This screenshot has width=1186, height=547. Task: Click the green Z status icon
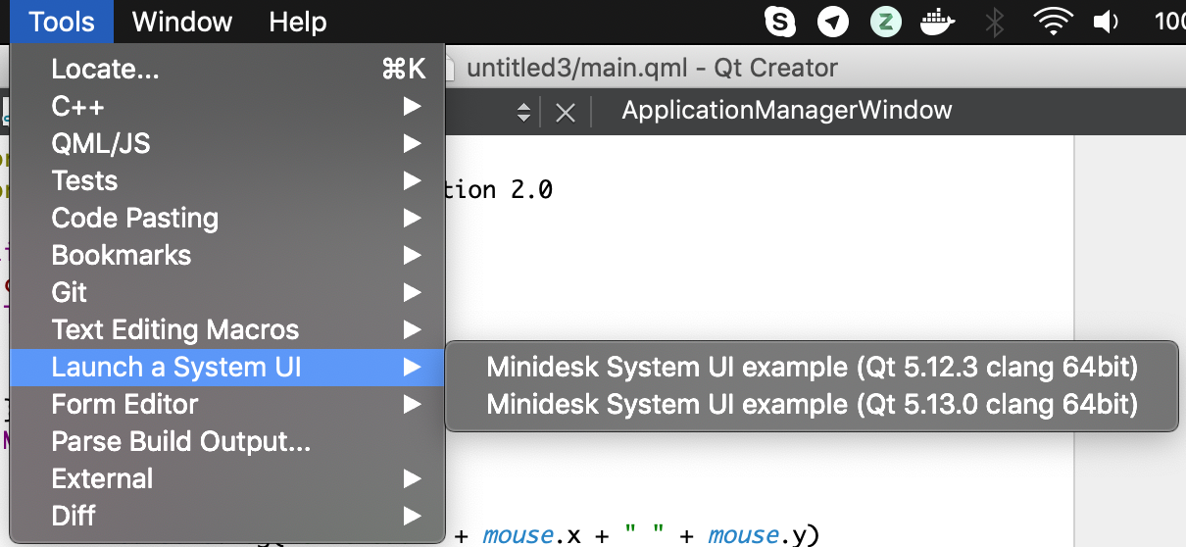pyautogui.click(x=886, y=22)
